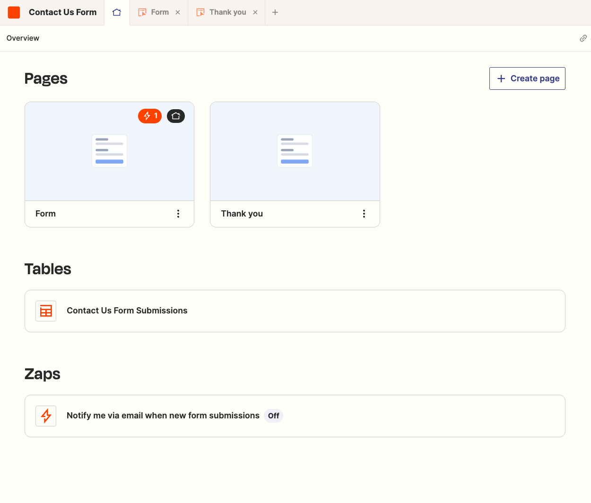
Task: Open the Thank you card three-dot menu
Action: [364, 214]
